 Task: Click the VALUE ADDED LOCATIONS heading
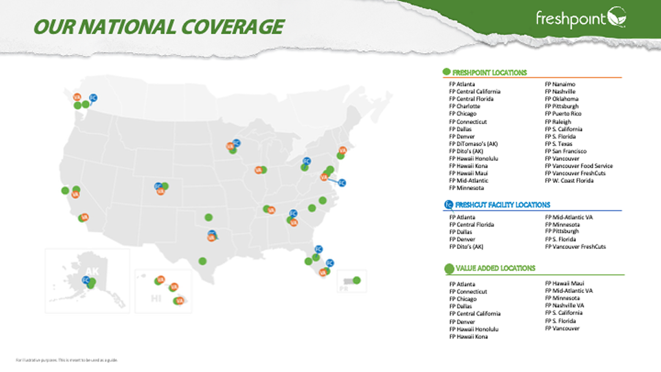[495, 268]
